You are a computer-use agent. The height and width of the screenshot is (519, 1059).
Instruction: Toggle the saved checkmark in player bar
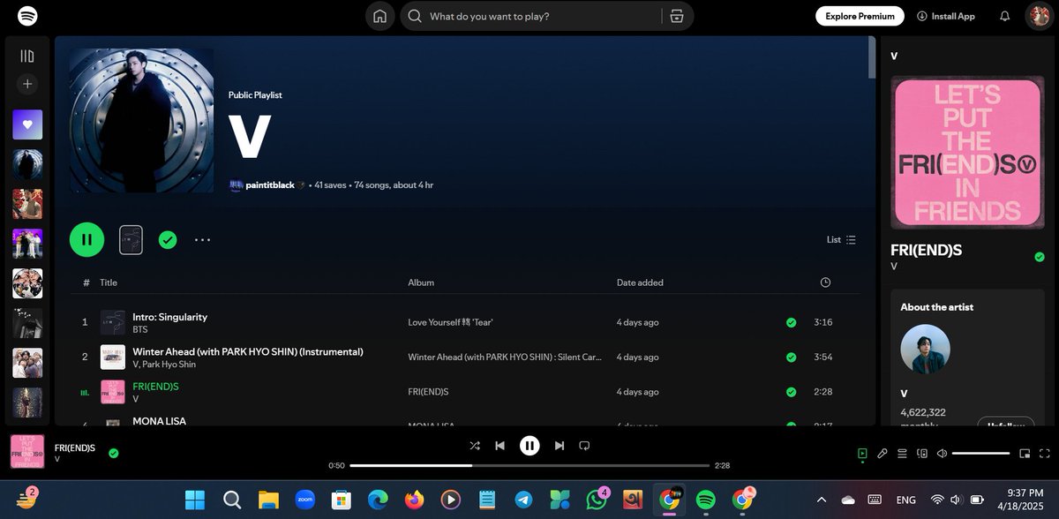point(113,453)
